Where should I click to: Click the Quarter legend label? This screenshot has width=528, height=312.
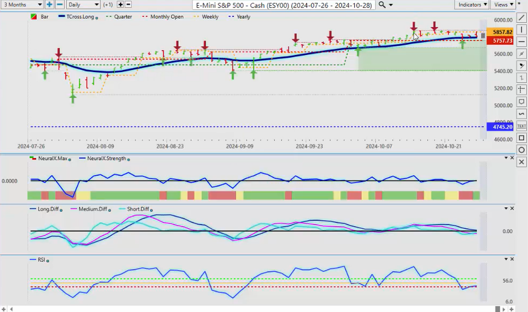coord(123,17)
